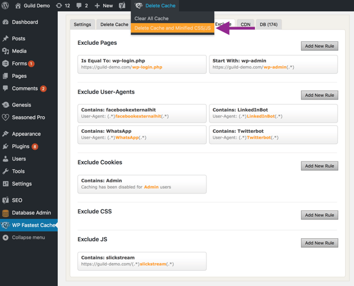Add New Rule for Exclude CSS
This screenshot has height=286, width=354.
click(319, 215)
